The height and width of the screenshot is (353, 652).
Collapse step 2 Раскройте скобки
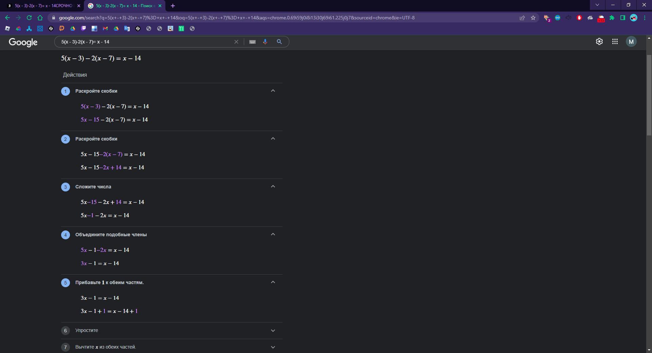click(x=273, y=139)
